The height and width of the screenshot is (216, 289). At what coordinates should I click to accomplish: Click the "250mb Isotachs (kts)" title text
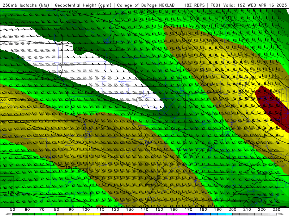coord(26,5)
